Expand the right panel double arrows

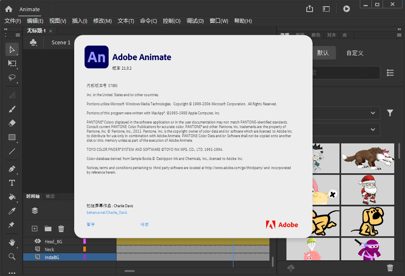click(x=399, y=29)
